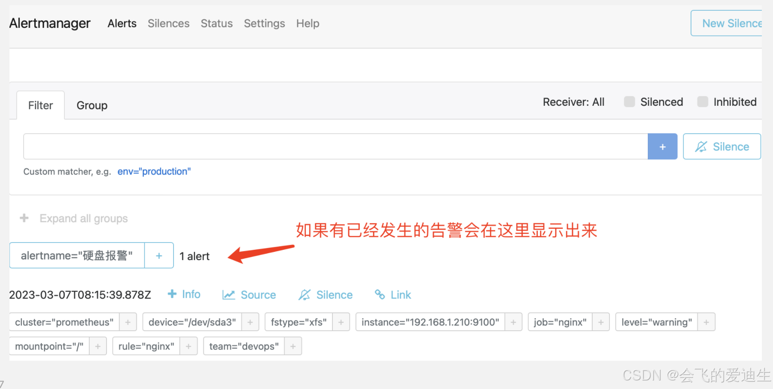Add alertname="硬盘报警" matcher with plus button
The image size is (773, 389).
coord(159,255)
